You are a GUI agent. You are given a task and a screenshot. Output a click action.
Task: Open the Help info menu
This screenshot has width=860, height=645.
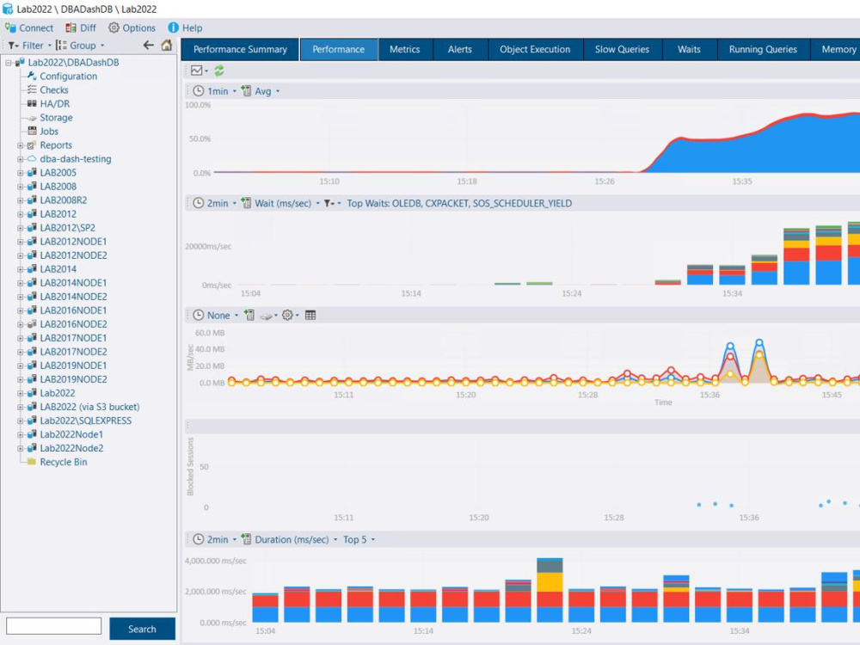(x=185, y=28)
